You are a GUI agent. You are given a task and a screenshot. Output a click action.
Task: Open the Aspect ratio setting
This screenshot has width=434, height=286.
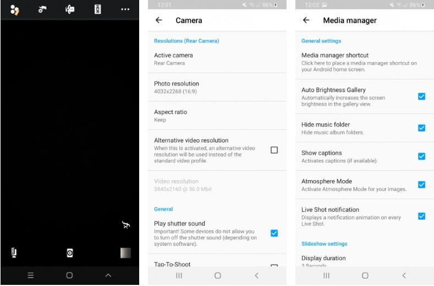[217, 116]
